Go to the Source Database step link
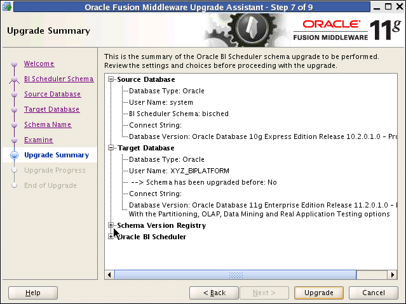Viewport: 406px width, 304px height. [52, 94]
